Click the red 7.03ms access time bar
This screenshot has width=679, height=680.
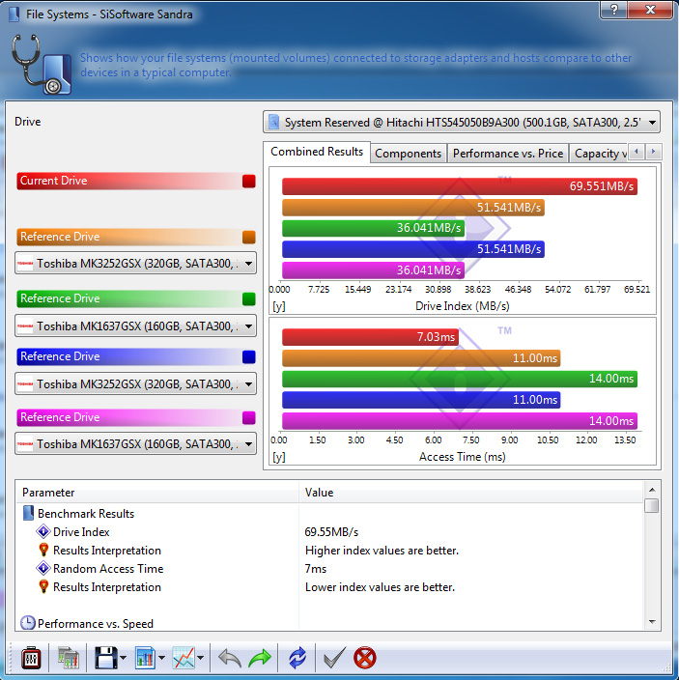[x=370, y=337]
